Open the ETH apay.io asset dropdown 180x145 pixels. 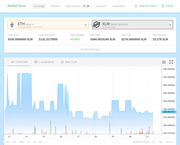tap(48, 25)
